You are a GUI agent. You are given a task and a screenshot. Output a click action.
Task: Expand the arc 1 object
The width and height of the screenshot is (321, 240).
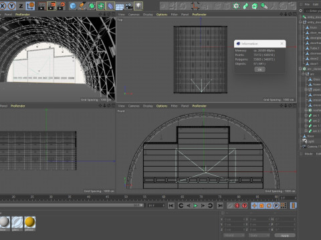coord(306,115)
